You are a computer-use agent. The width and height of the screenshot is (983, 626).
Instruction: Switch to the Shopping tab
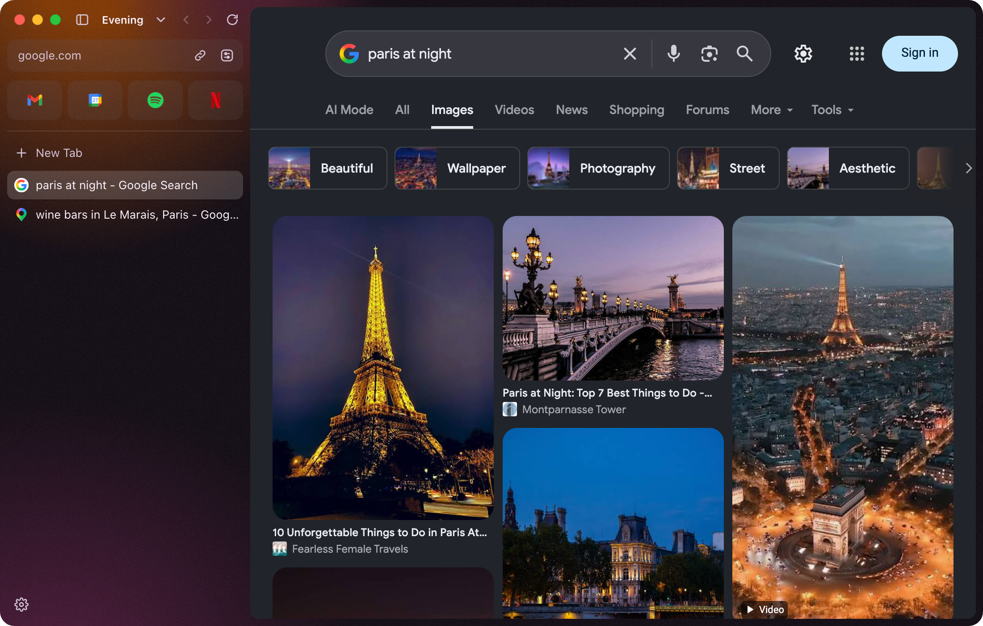[x=637, y=110]
